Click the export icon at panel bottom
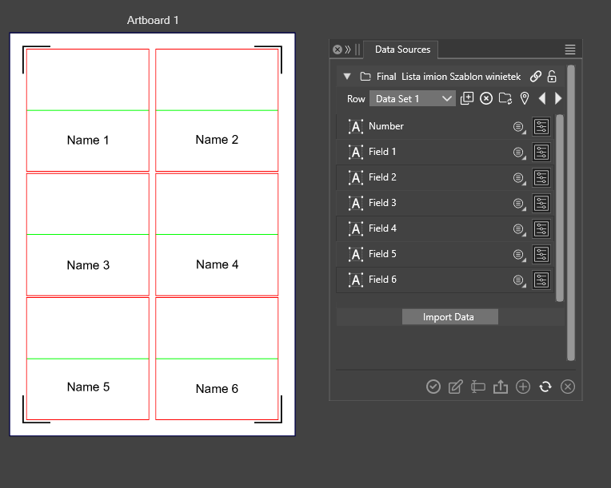 click(x=501, y=387)
